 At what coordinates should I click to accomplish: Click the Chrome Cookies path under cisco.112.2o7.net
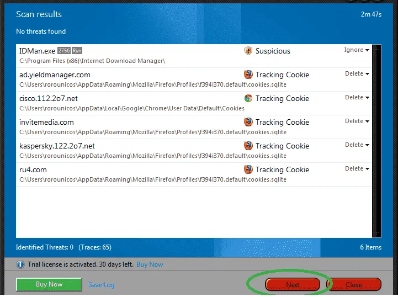tap(132, 108)
